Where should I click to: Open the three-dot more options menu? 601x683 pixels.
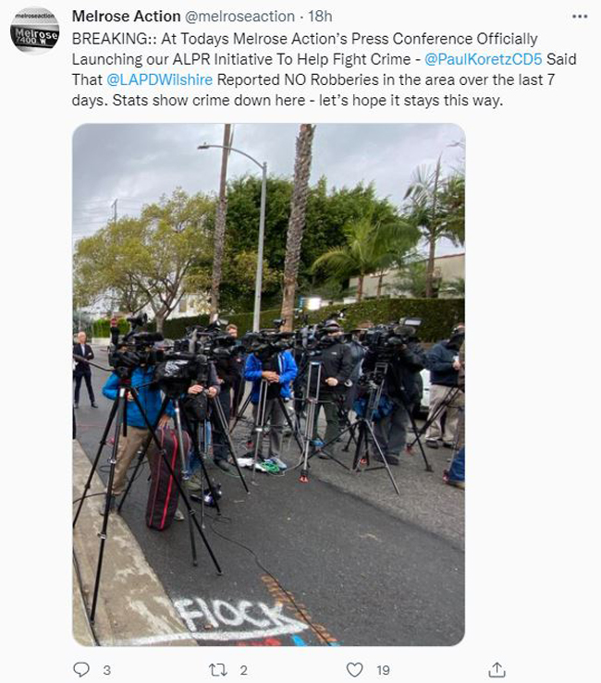(x=580, y=17)
